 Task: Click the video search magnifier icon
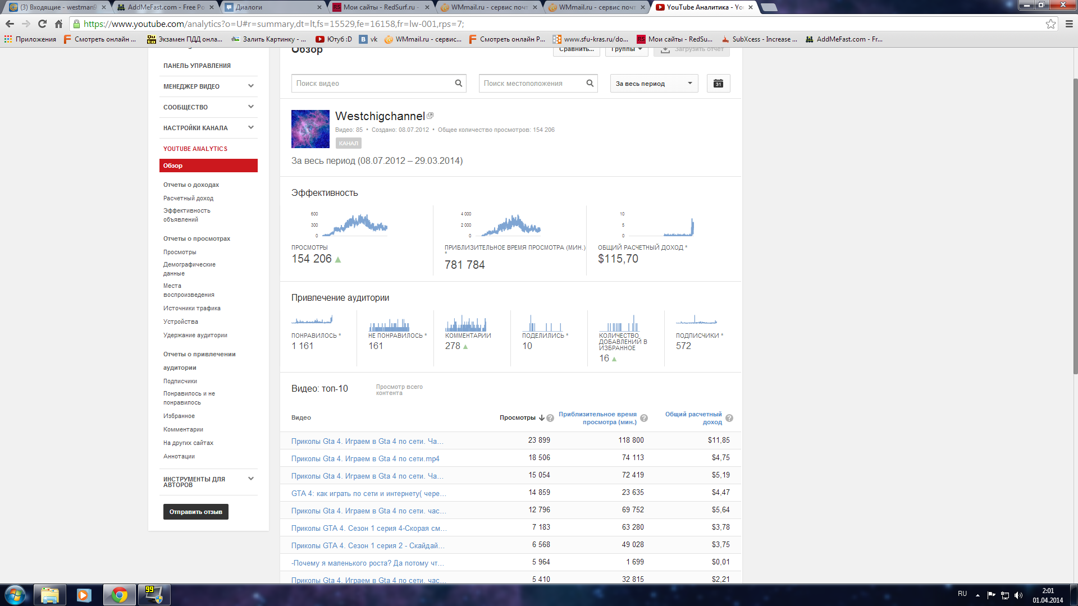click(x=459, y=83)
